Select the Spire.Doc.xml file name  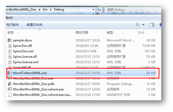23,51
